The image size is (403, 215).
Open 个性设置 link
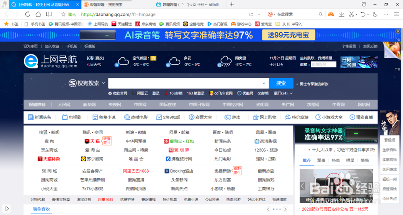tap(349, 46)
